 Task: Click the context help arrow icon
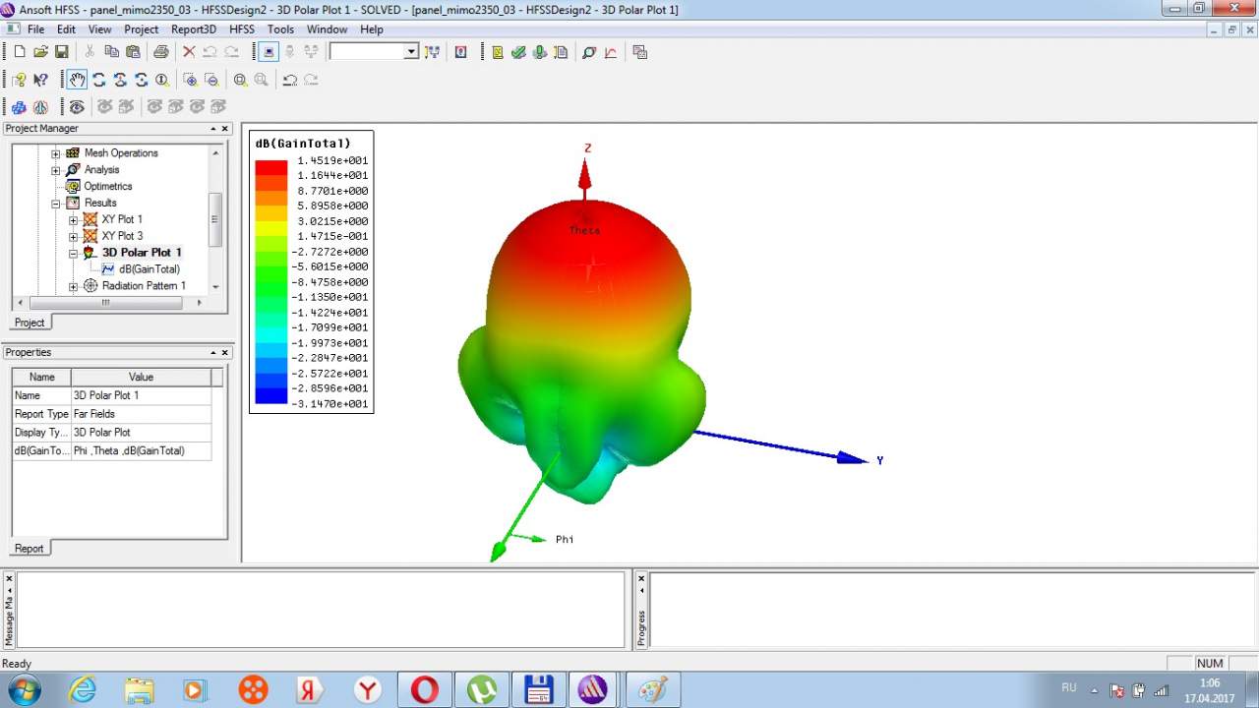pos(40,80)
